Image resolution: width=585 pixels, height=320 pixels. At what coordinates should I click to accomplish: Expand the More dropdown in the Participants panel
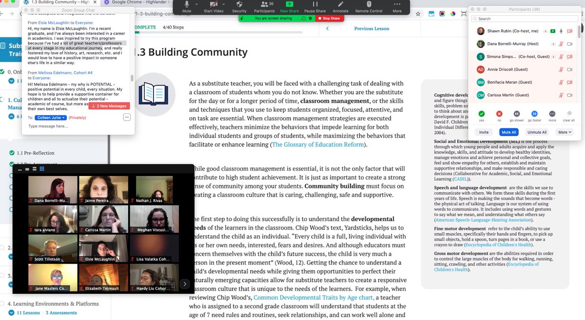pyautogui.click(x=564, y=132)
